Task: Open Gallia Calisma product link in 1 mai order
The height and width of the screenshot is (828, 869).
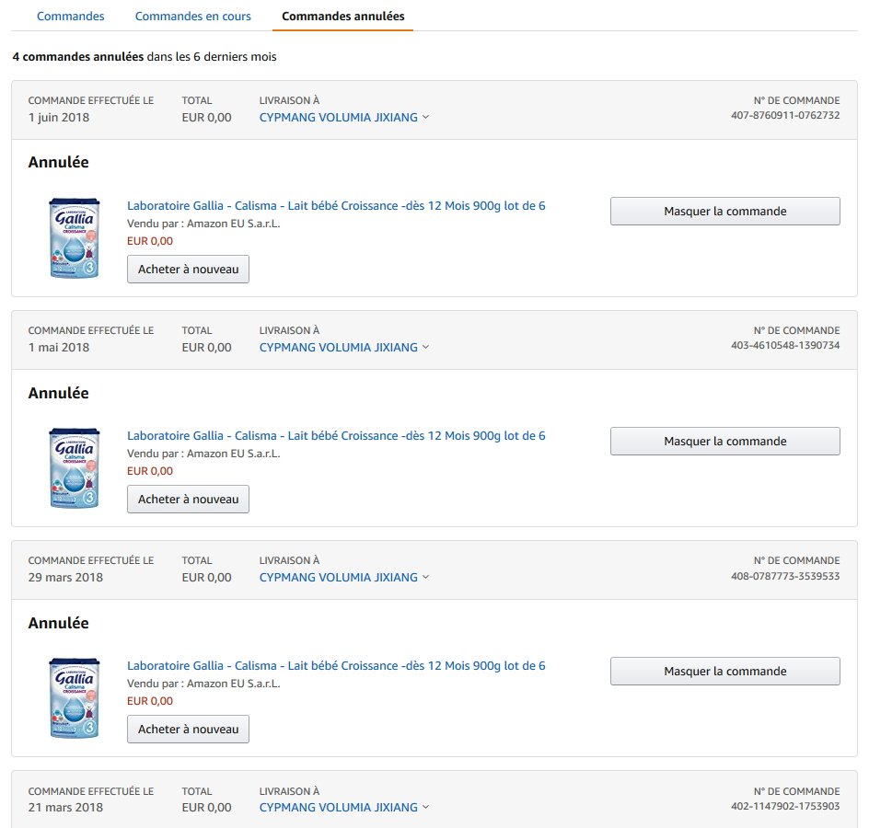Action: coord(336,436)
